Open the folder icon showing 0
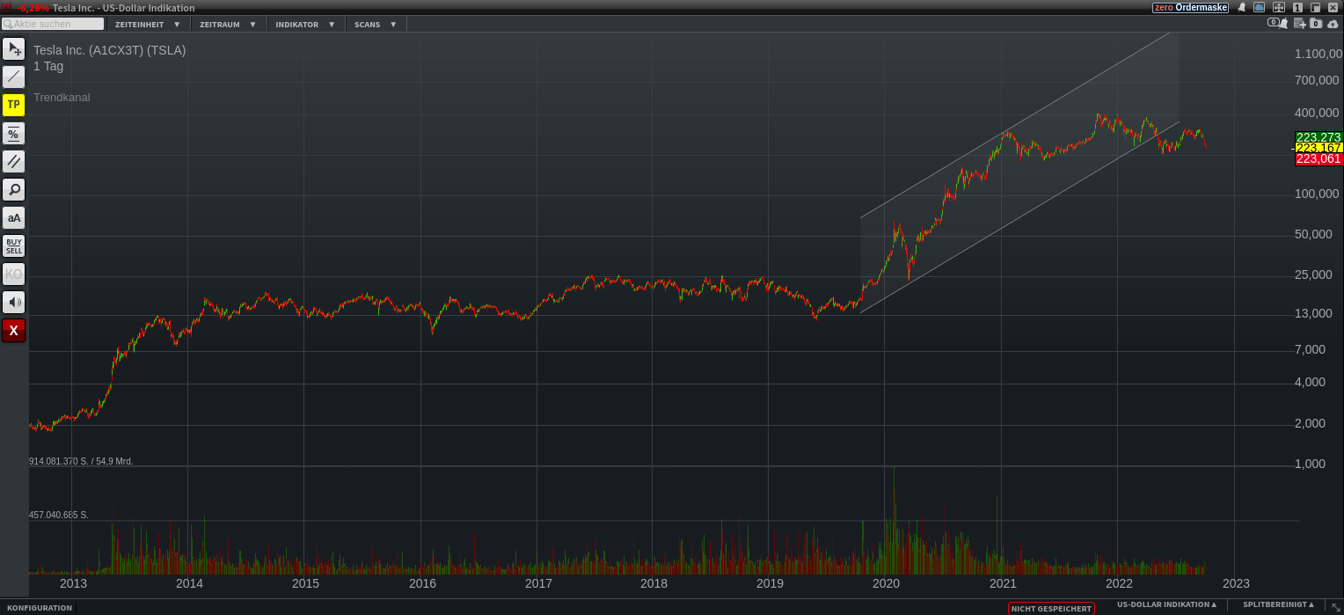Screen dimensions: 1344x615 point(1316,24)
